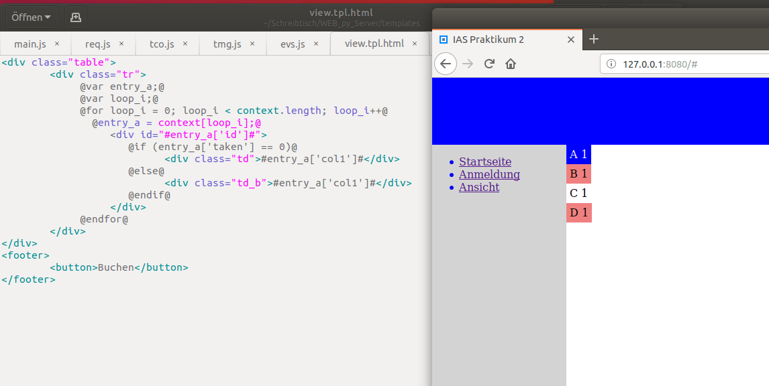Follow the Anmeldung link
769x386 pixels.
point(489,174)
